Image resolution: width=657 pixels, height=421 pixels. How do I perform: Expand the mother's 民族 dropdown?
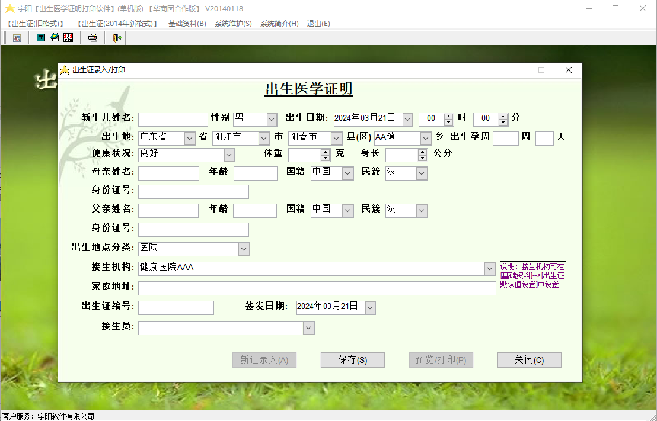(422, 173)
